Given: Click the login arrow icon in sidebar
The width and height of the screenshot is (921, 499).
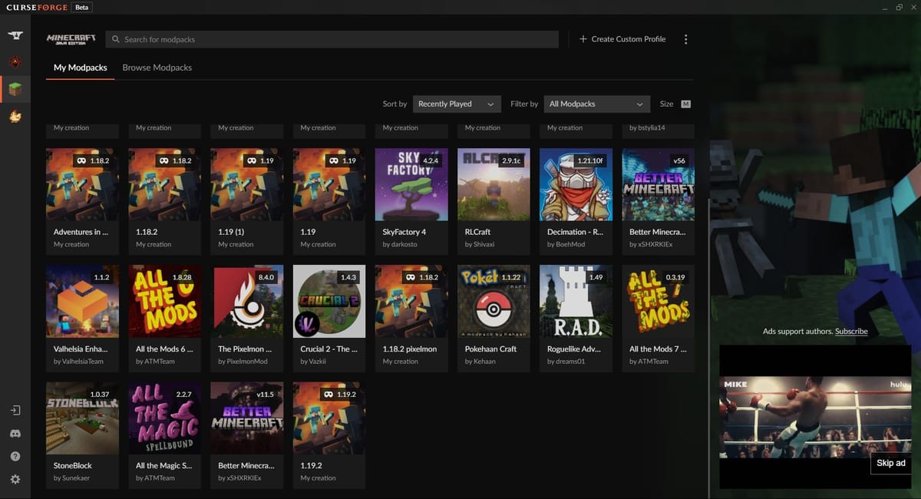Looking at the screenshot, I should point(15,411).
